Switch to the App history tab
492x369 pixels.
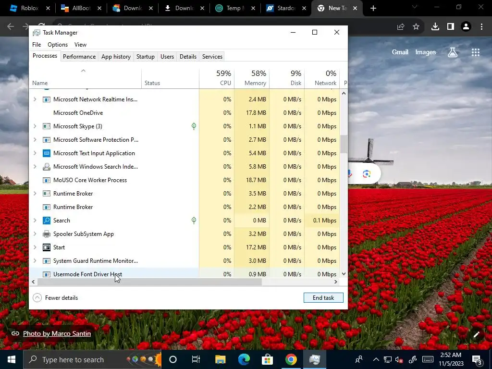[116, 57]
